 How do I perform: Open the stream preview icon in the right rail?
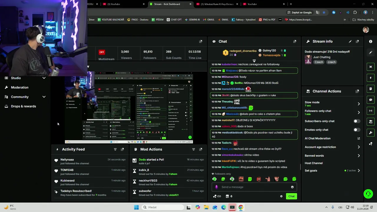[x=371, y=67]
